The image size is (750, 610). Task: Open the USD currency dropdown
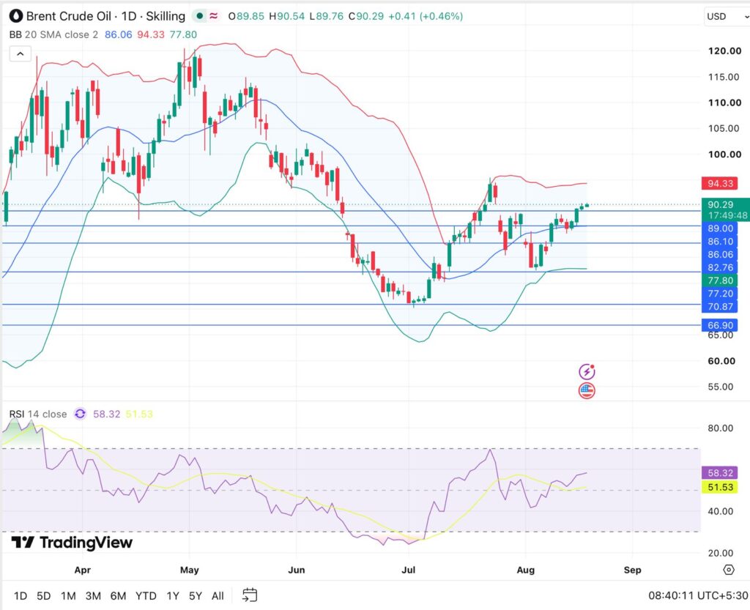pyautogui.click(x=727, y=16)
